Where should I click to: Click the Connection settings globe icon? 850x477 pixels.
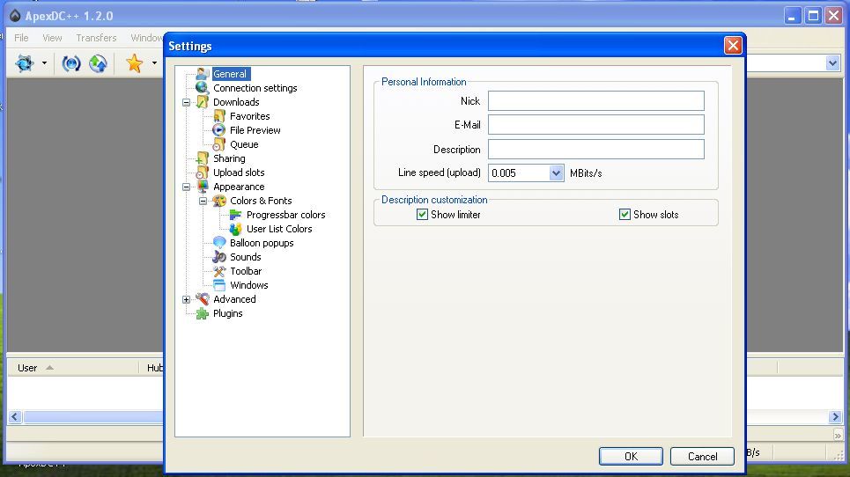(203, 88)
